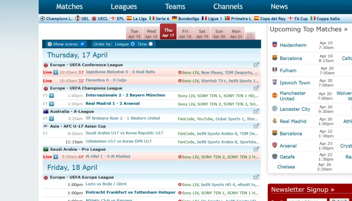352x201 pixels.
Task: Open the calendar date picker icon
Action: tap(250, 36)
